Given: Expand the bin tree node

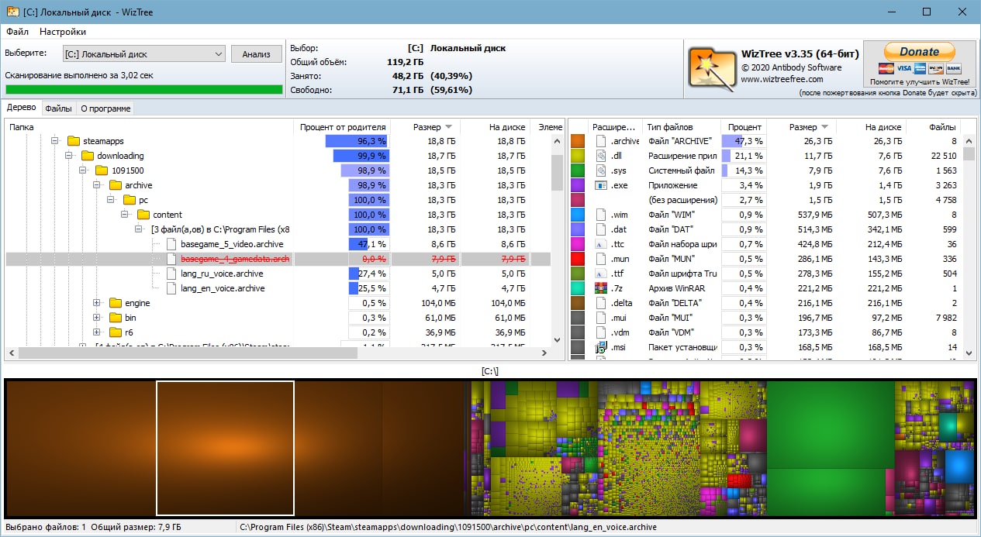Looking at the screenshot, I should coord(97,318).
